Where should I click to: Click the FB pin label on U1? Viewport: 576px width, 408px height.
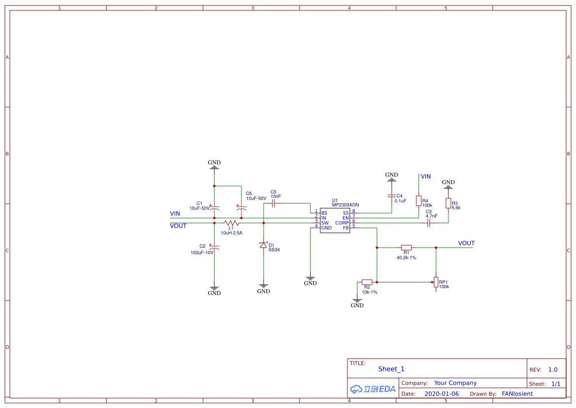346,228
